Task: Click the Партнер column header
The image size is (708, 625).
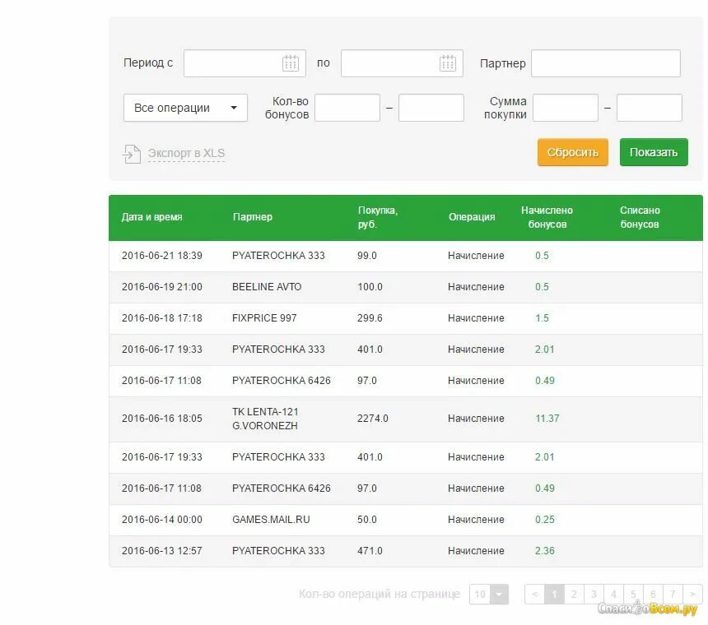Action: click(253, 217)
